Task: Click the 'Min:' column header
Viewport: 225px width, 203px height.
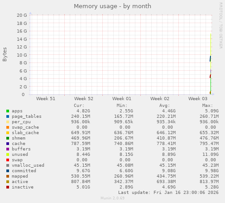Action: [122, 106]
